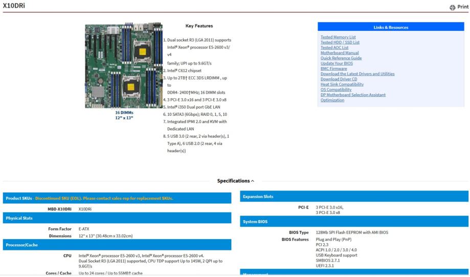
Task: Follow the Update Your BIOS link
Action: click(337, 63)
